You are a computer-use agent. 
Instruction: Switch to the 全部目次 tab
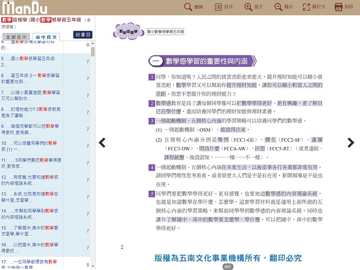click(x=16, y=37)
